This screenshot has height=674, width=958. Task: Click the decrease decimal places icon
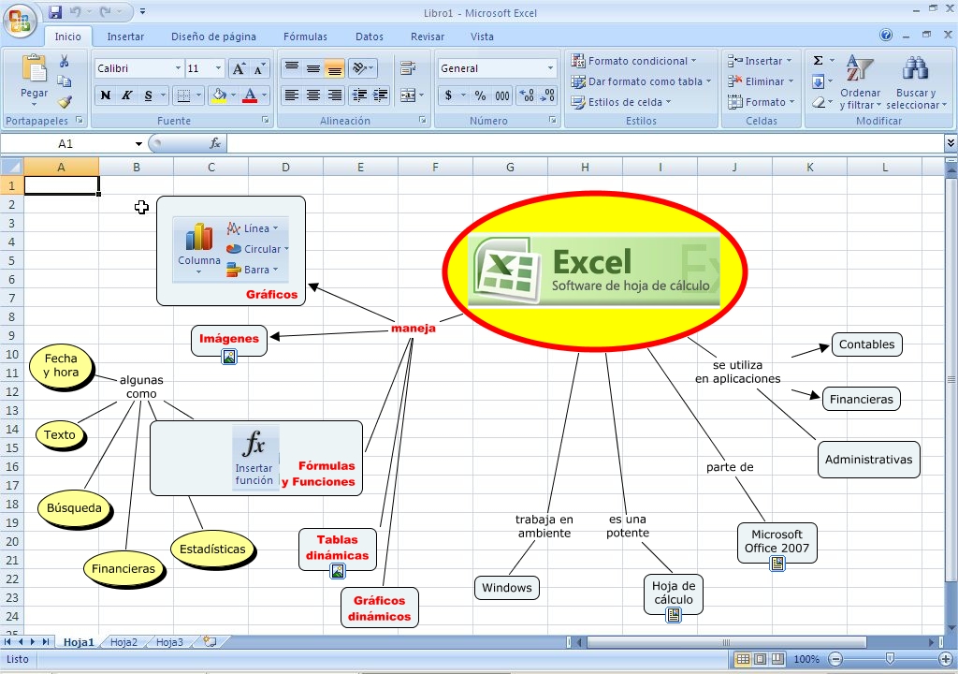coord(548,95)
